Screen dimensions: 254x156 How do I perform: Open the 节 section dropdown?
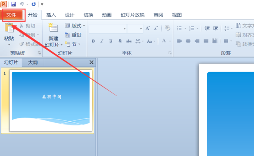(73, 44)
